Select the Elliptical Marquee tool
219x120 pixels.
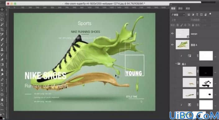click(2, 15)
